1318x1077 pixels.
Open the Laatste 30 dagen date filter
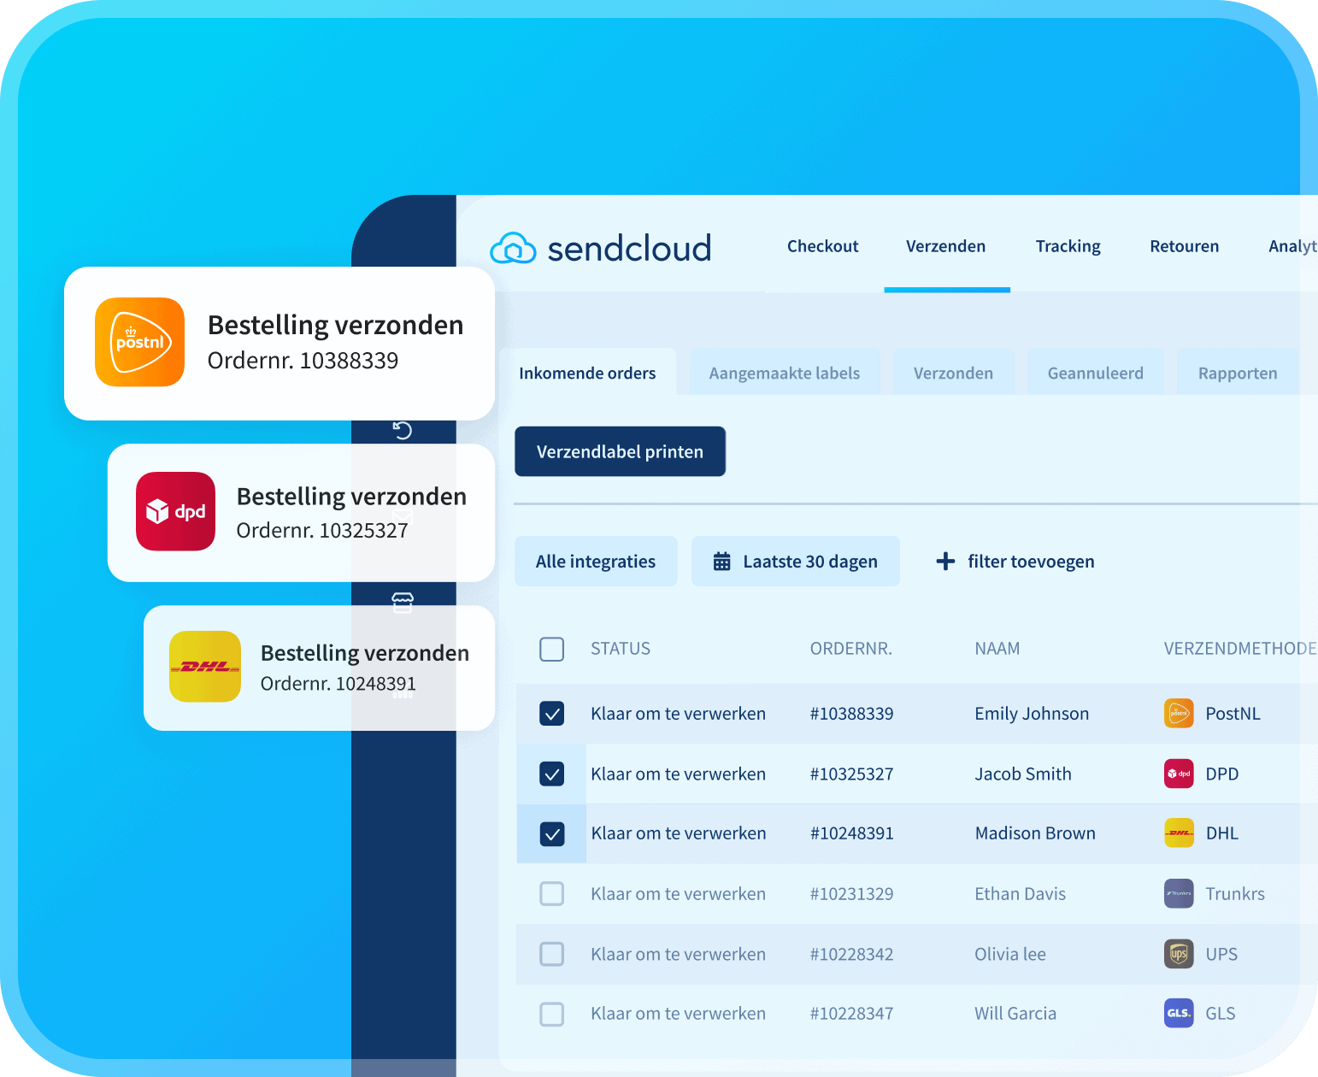tap(796, 561)
